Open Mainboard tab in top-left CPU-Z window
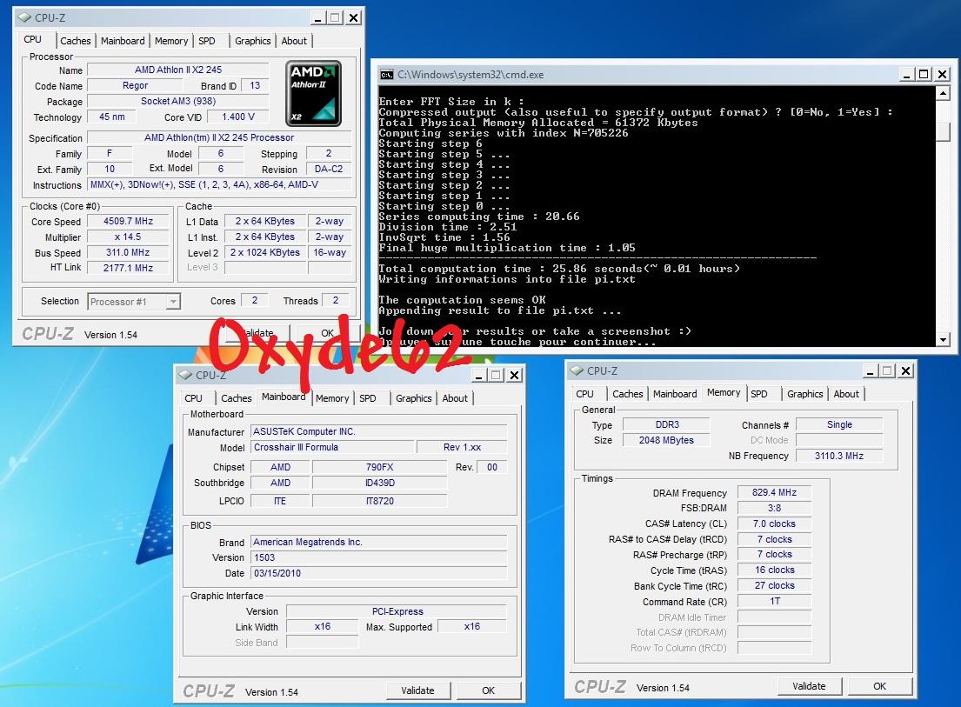This screenshot has height=707, width=961. [x=123, y=41]
